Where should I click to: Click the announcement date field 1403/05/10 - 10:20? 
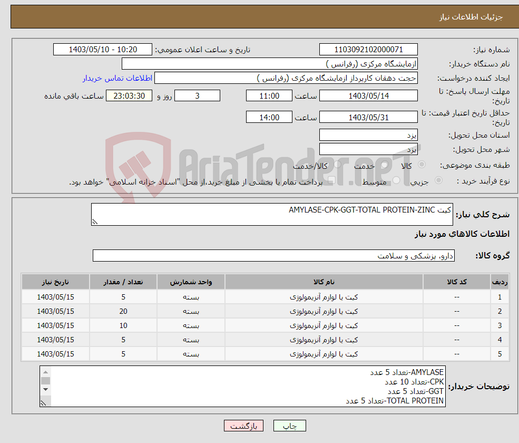103,50
